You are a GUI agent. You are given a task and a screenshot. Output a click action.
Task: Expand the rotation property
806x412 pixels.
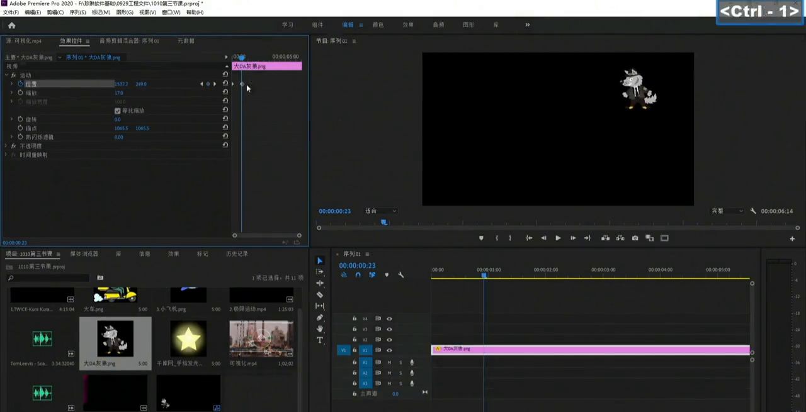11,119
